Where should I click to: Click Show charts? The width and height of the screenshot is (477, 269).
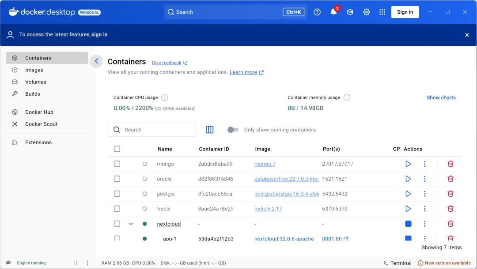[x=441, y=97]
